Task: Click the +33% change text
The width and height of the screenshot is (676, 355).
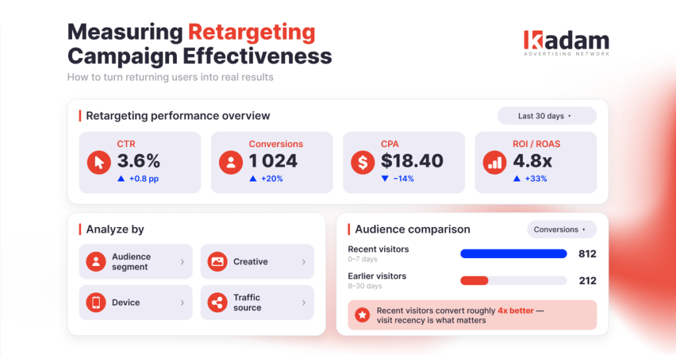Action: 536,179
